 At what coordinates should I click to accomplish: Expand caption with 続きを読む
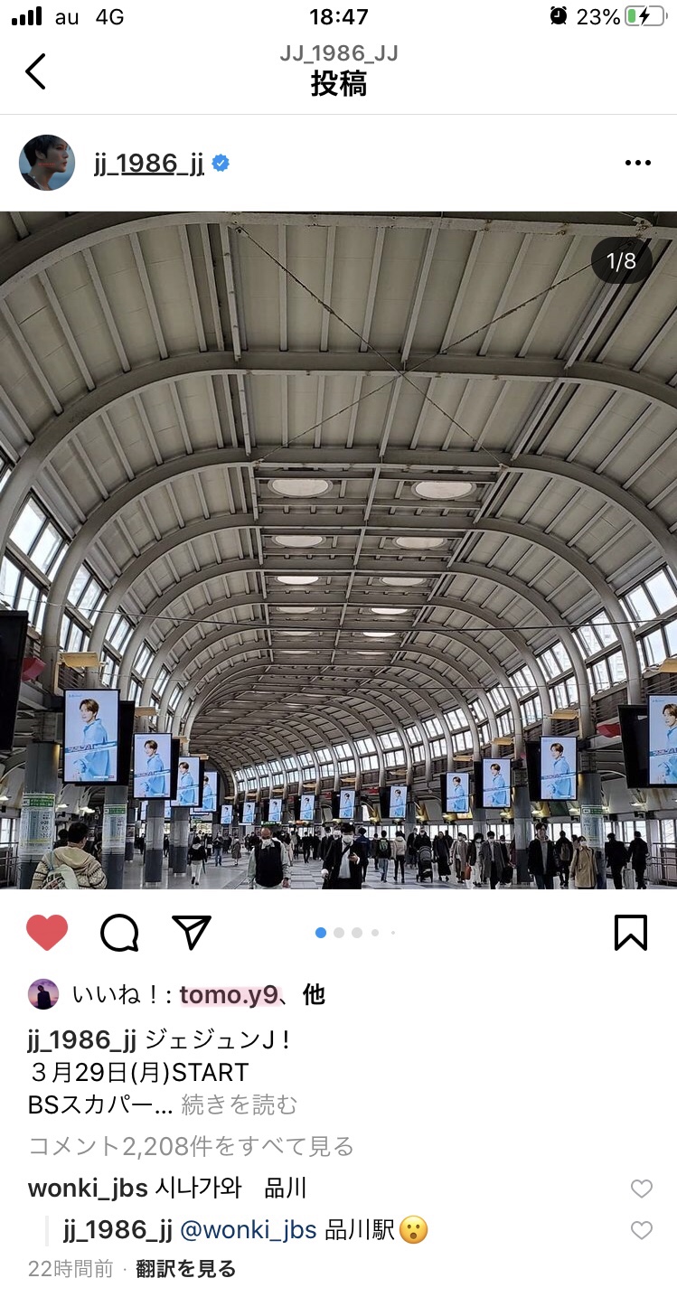coord(240,1104)
